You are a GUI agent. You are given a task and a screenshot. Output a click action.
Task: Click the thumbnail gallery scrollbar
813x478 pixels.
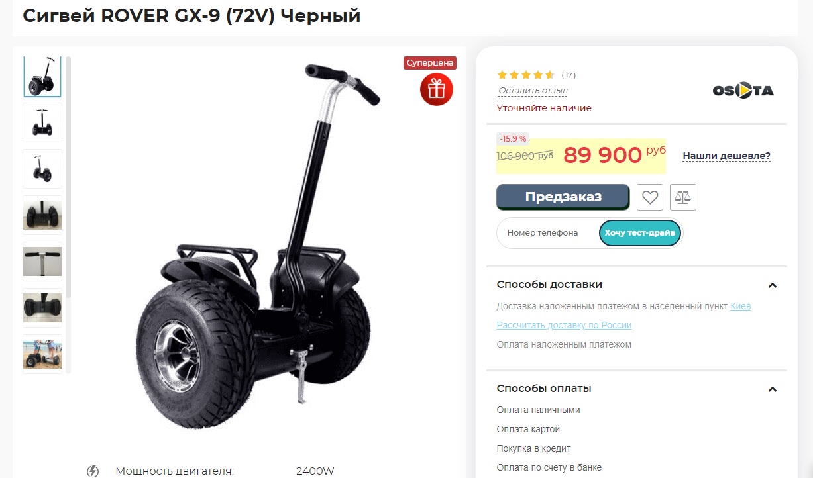point(68,179)
